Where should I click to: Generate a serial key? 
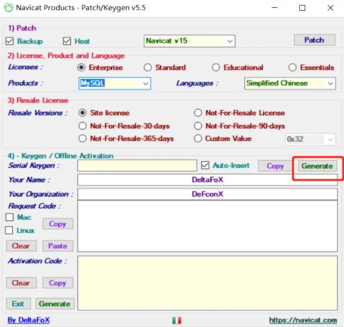pos(317,166)
